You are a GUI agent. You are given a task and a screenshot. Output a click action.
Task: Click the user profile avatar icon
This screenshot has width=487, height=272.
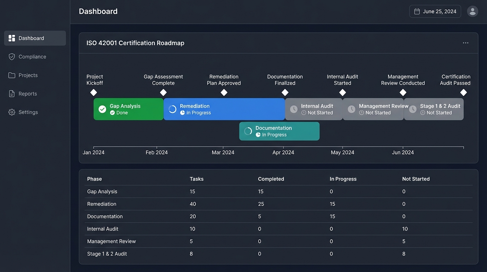[472, 11]
